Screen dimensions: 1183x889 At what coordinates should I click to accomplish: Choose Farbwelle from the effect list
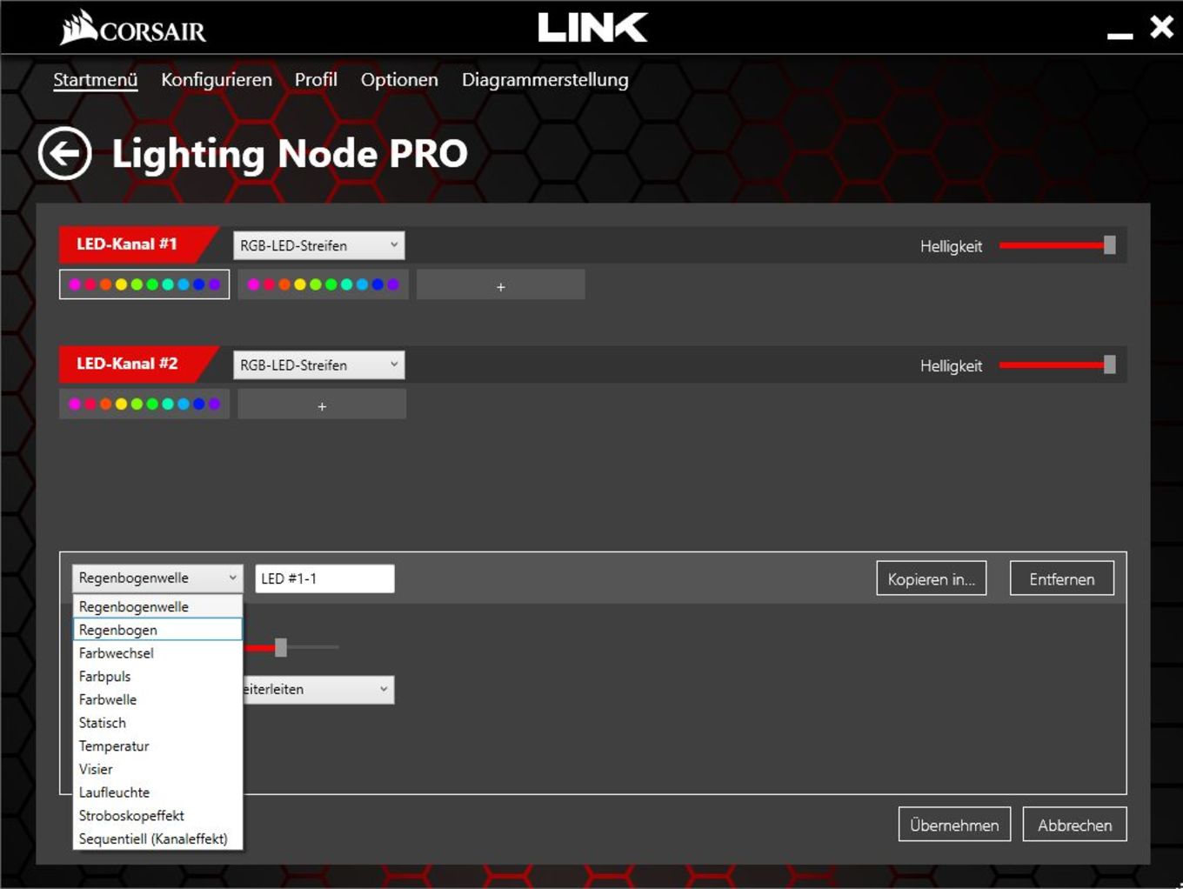point(157,699)
